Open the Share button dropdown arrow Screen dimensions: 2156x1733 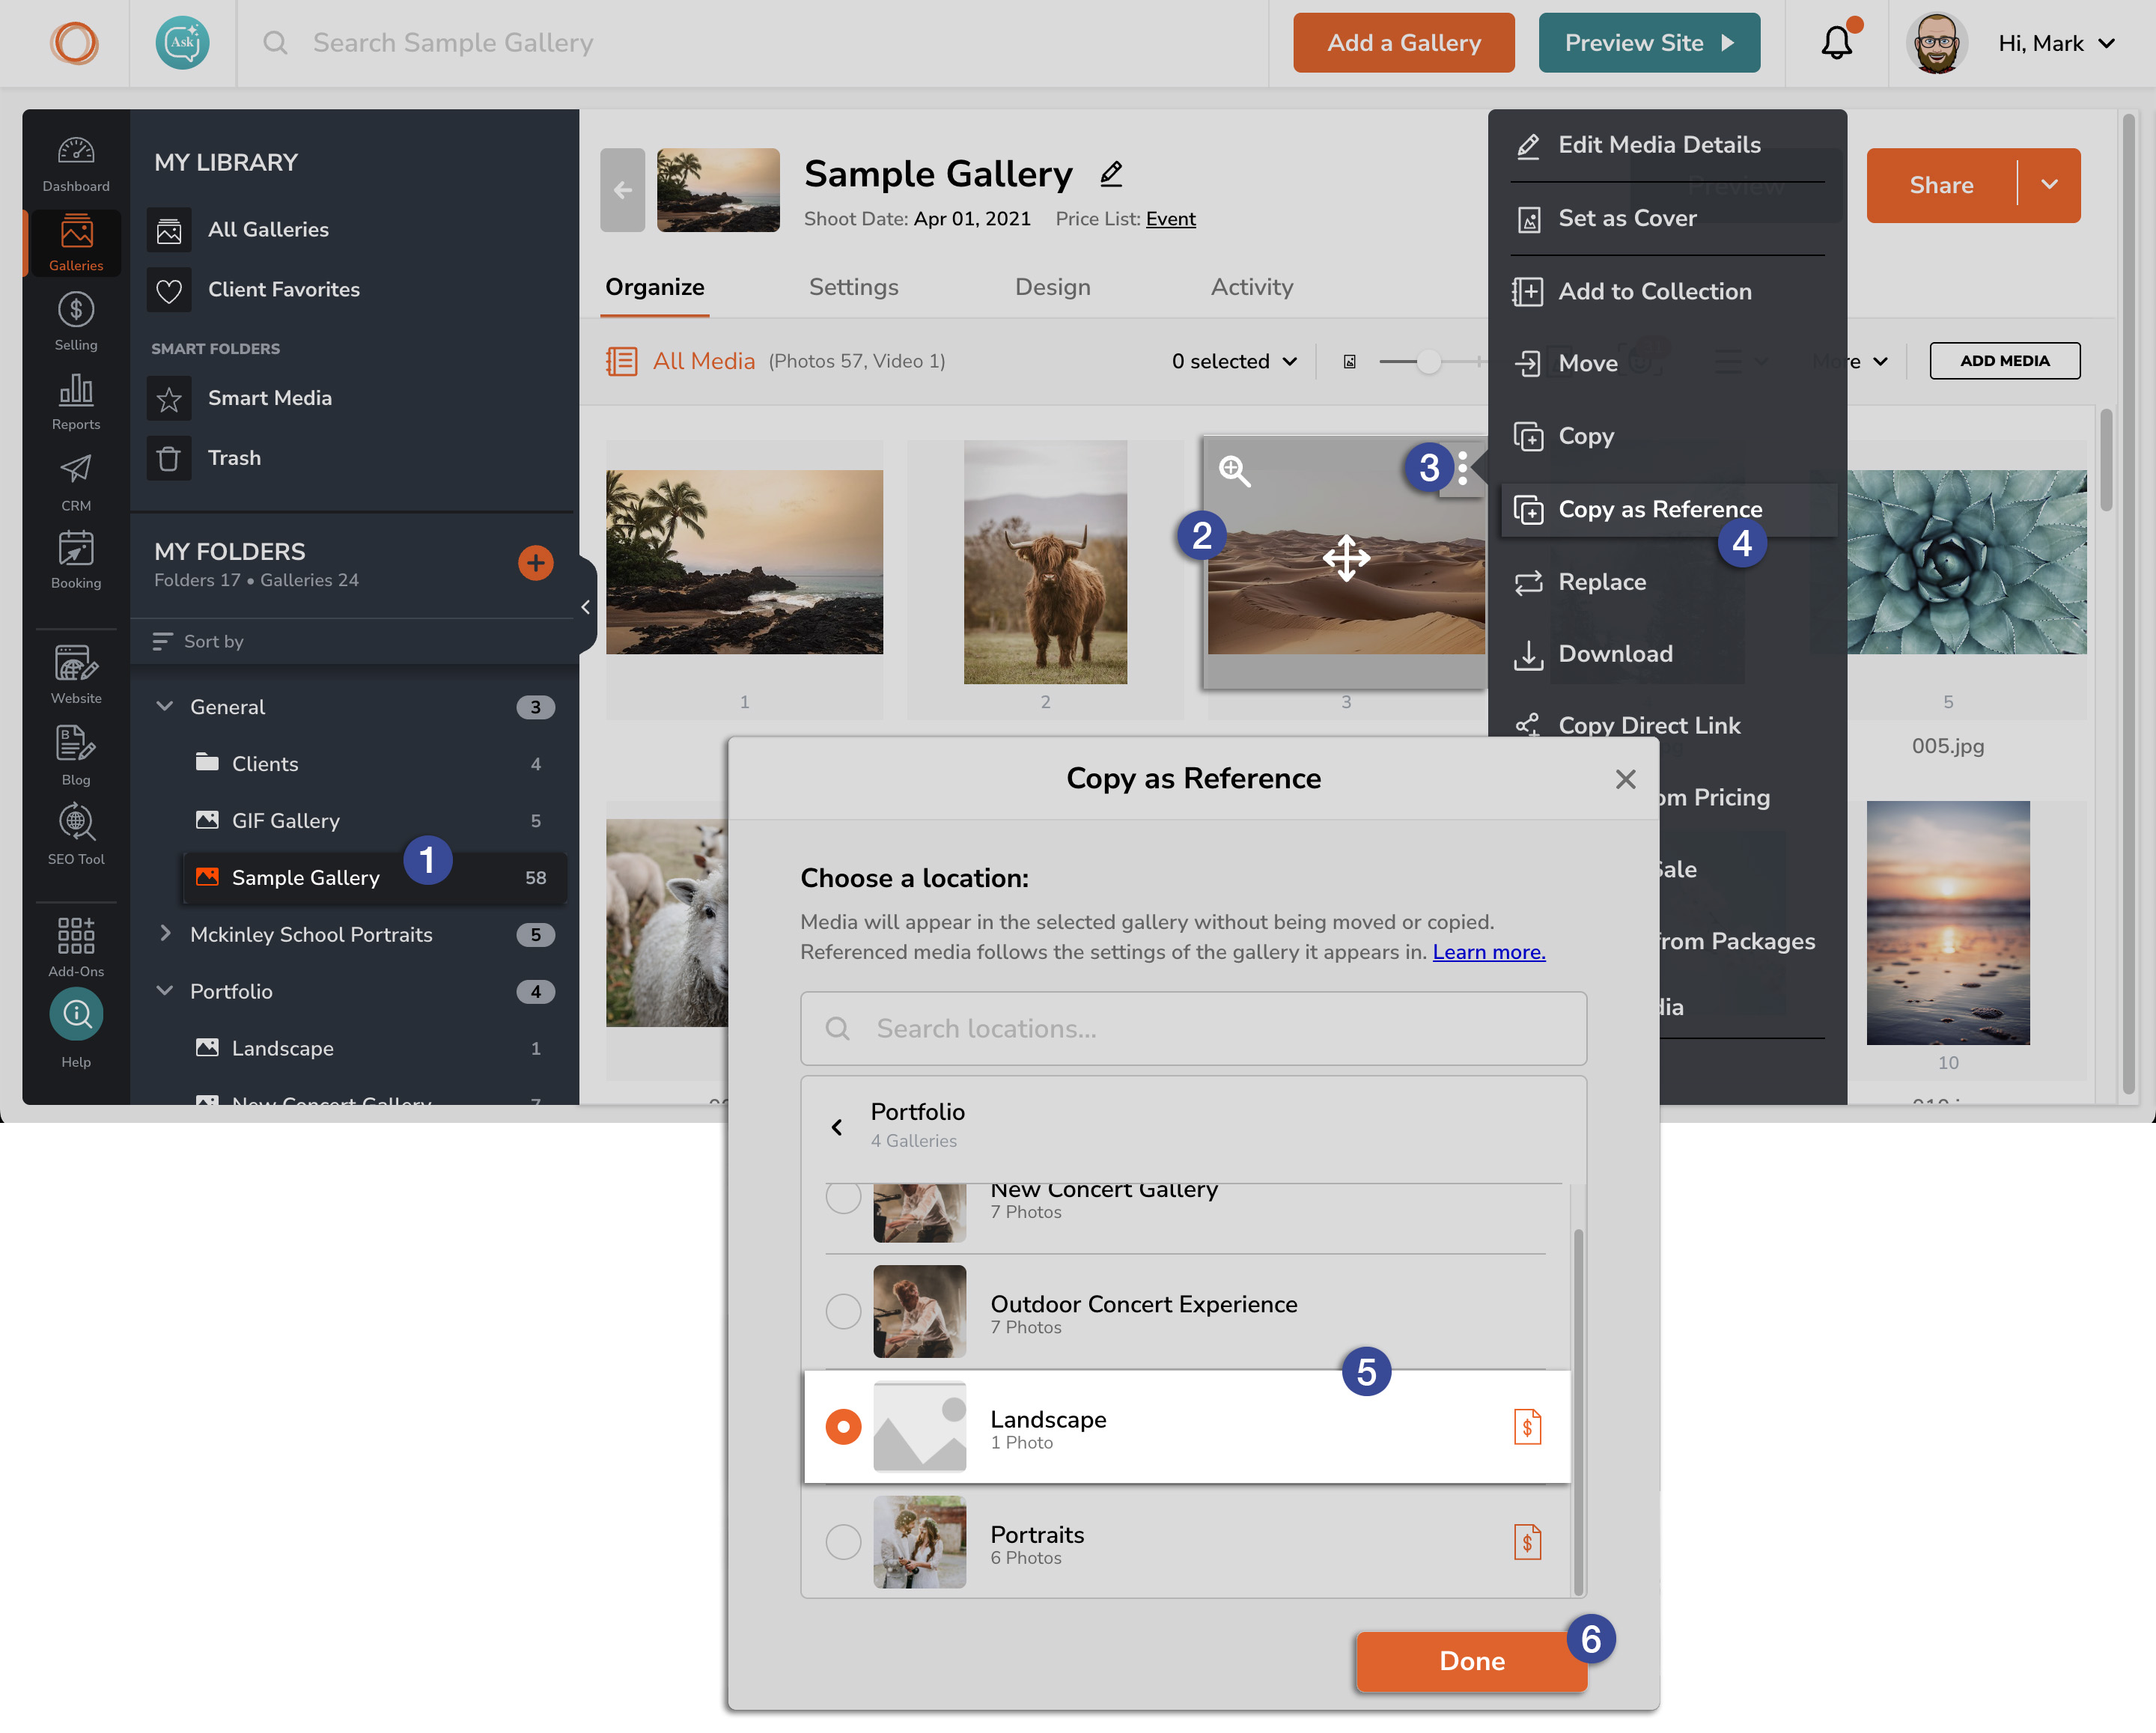pyautogui.click(x=2049, y=185)
